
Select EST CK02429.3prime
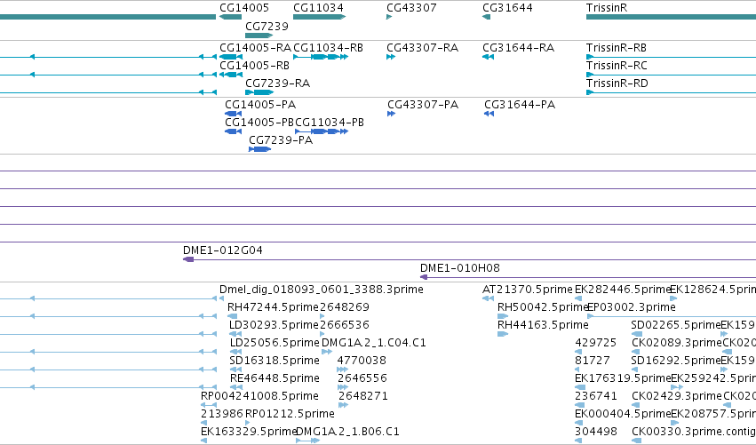pos(676,396)
